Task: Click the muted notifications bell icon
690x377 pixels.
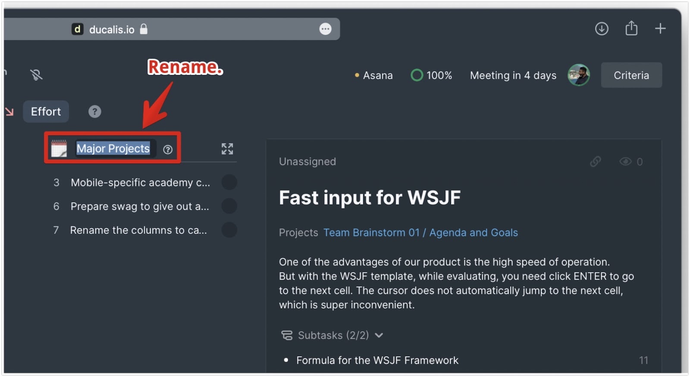Action: point(37,75)
